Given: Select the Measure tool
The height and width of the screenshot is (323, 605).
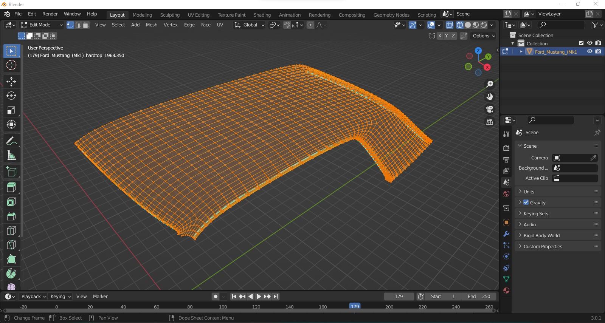Looking at the screenshot, I should pyautogui.click(x=11, y=155).
